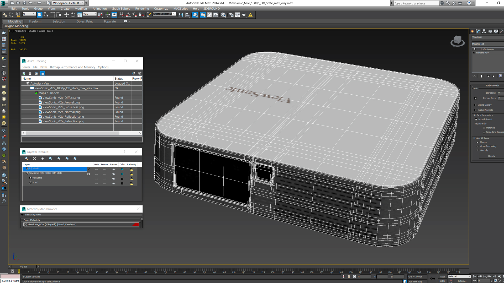Click the yellow warning triangle icon
The image size is (504, 283).
[x=251, y=15]
